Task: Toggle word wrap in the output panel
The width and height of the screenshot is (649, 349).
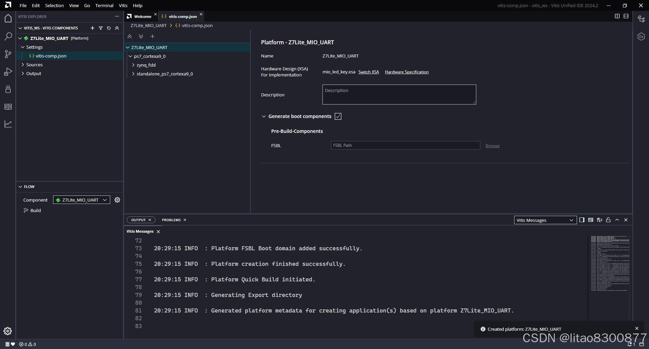Action: click(600, 220)
